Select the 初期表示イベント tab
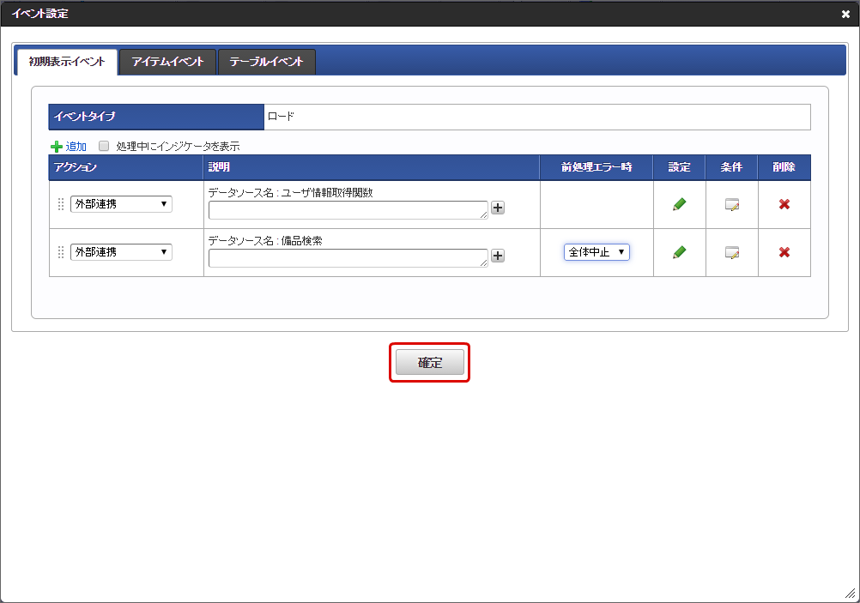The height and width of the screenshot is (603, 860). click(67, 62)
